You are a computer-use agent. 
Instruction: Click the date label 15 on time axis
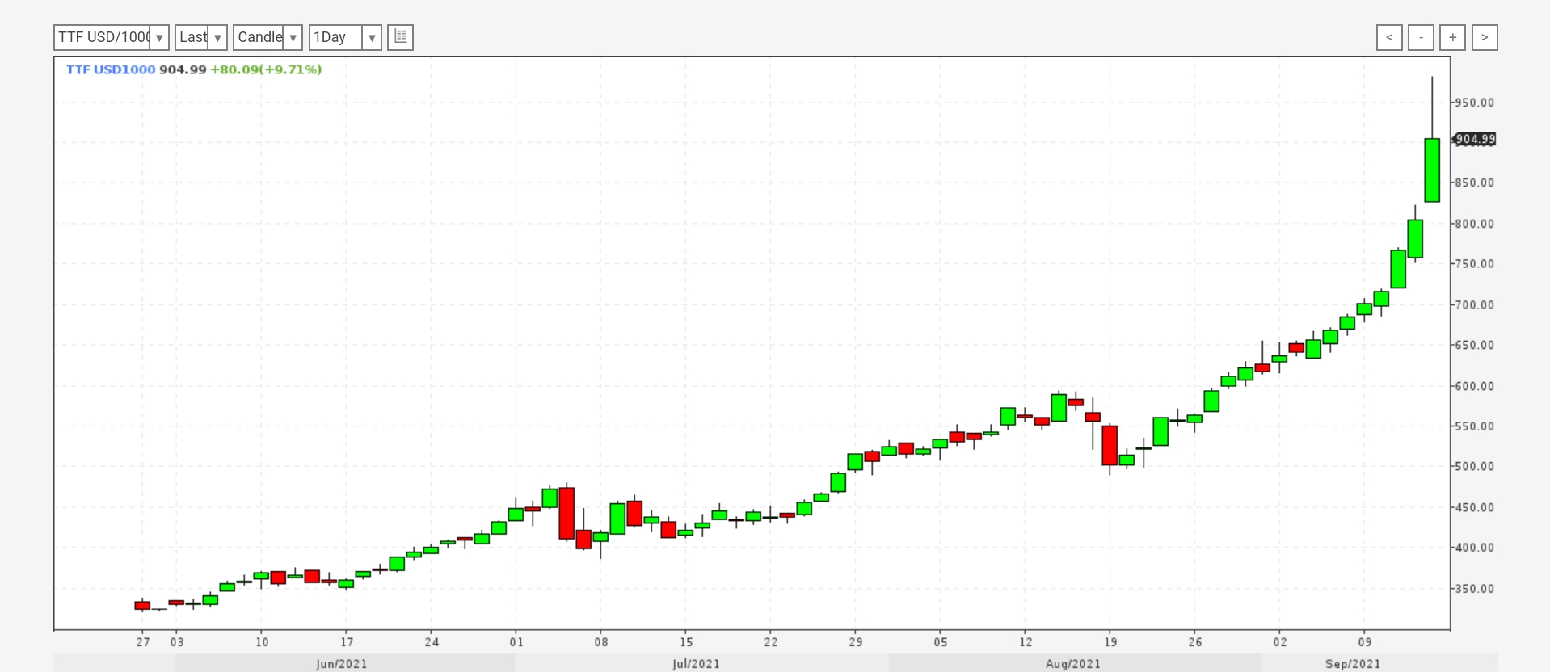tap(686, 642)
